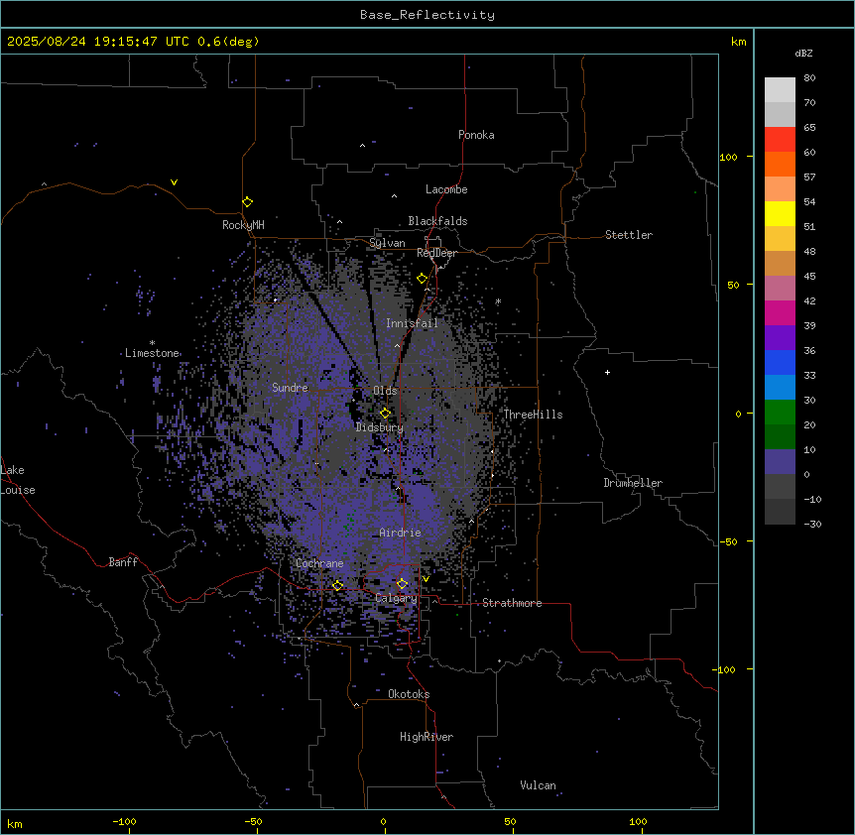Select the blue 33-36 dBZ legend swatch

point(780,362)
